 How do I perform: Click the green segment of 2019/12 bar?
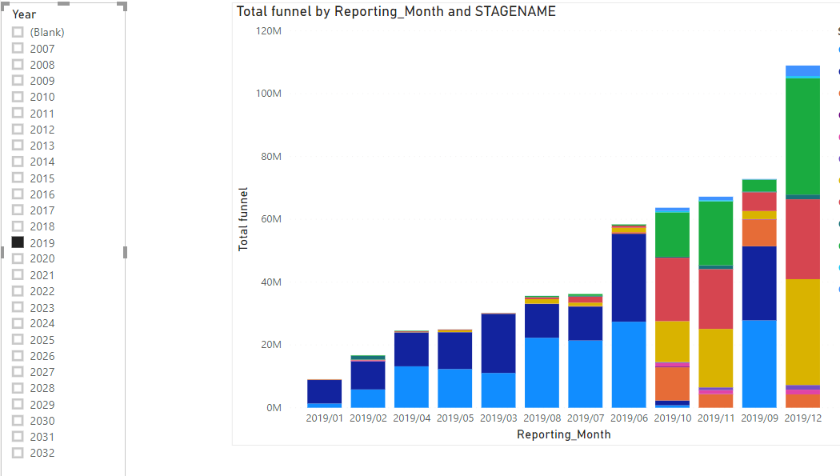coord(802,137)
